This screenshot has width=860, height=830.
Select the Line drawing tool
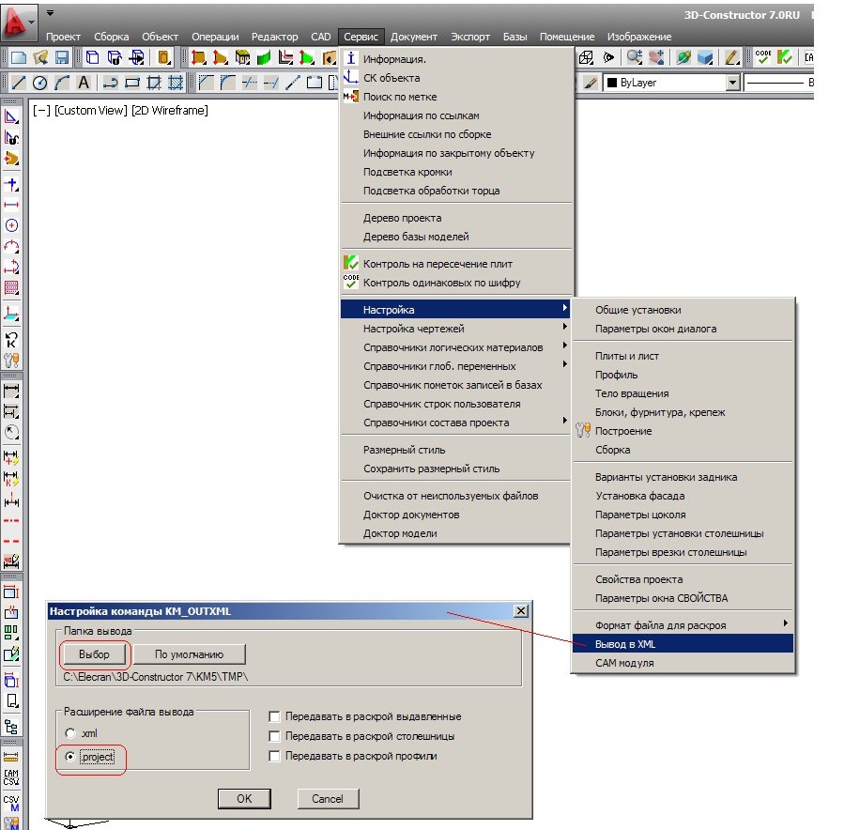18,83
